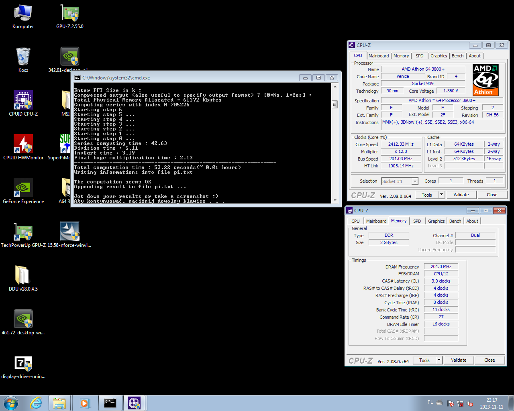Image resolution: width=514 pixels, height=411 pixels.
Task: Maximize the cmd.exe window
Action: [318, 77]
